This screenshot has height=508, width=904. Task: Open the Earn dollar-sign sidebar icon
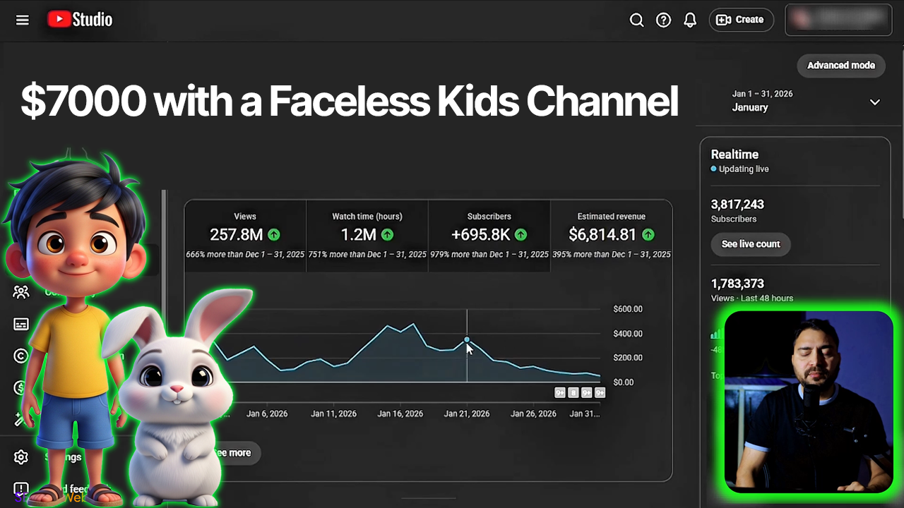pos(21,387)
